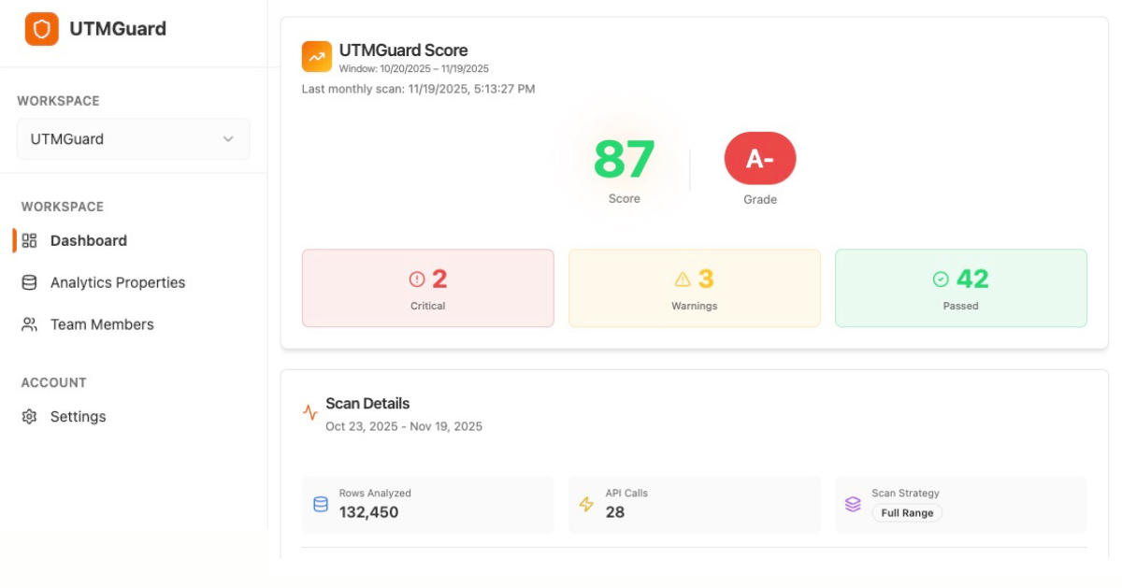Click the pulse icon next to Scan Details
The height and width of the screenshot is (588, 1122).
coord(309,411)
